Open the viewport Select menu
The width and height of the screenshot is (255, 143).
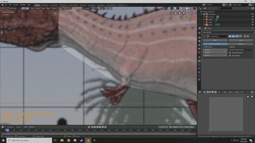click(38, 8)
